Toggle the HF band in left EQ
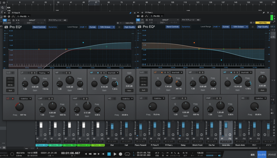Image resolution: width=277 pixels, height=158 pixels. 98,73
